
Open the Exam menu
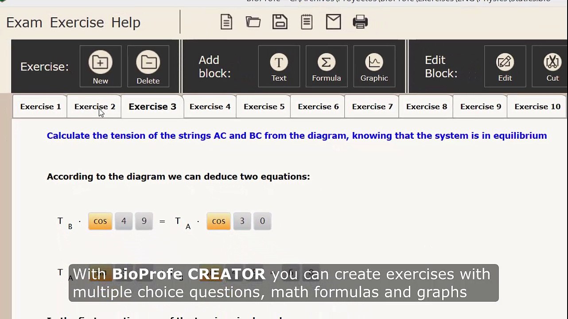24,23
